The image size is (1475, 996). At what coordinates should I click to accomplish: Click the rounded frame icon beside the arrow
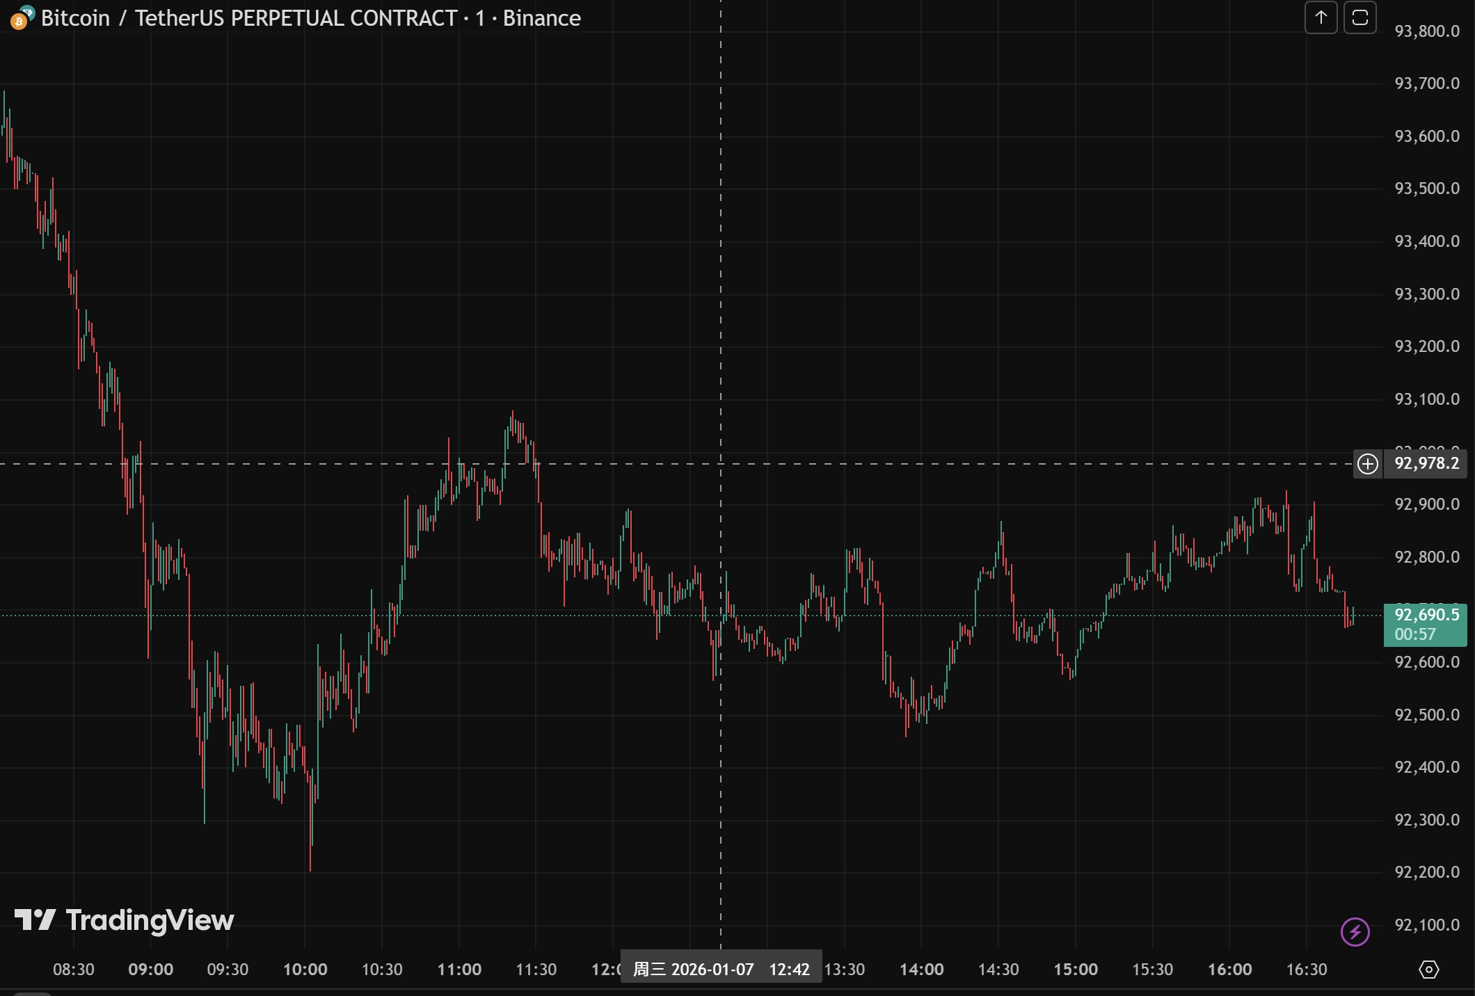(x=1360, y=18)
